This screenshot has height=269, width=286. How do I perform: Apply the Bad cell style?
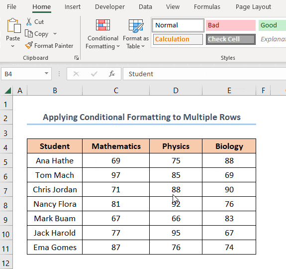pos(231,25)
